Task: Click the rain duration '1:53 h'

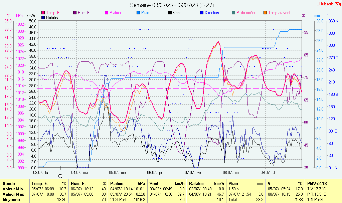Action: (x=233, y=189)
